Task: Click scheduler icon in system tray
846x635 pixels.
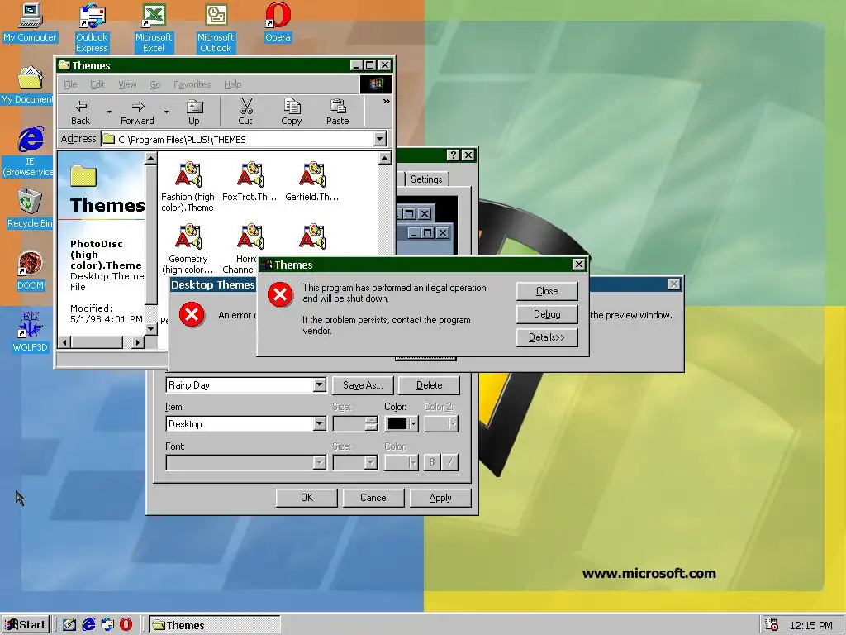Action: 772,625
